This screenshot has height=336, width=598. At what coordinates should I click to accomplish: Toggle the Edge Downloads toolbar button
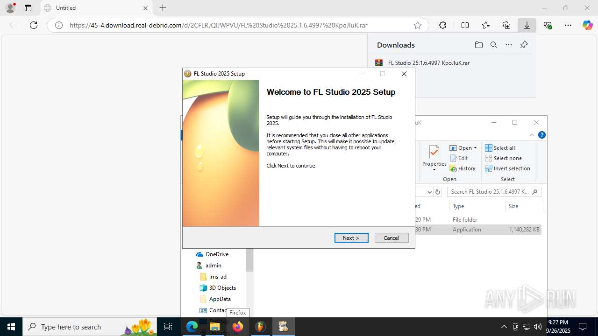527,25
